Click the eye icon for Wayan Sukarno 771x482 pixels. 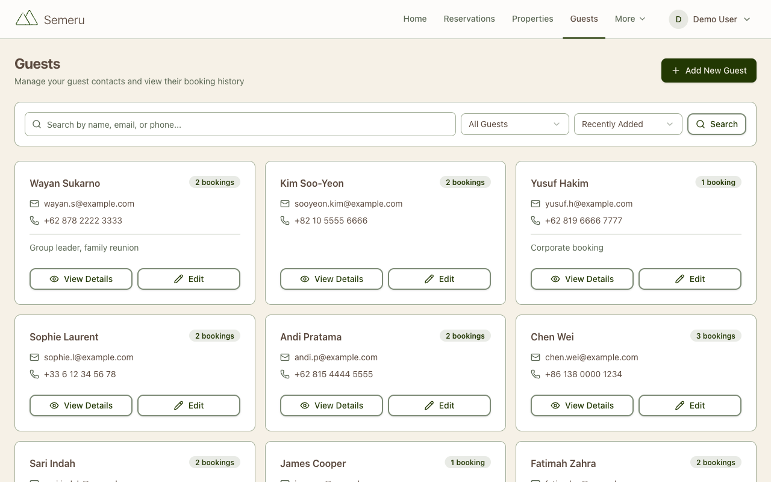coord(54,279)
